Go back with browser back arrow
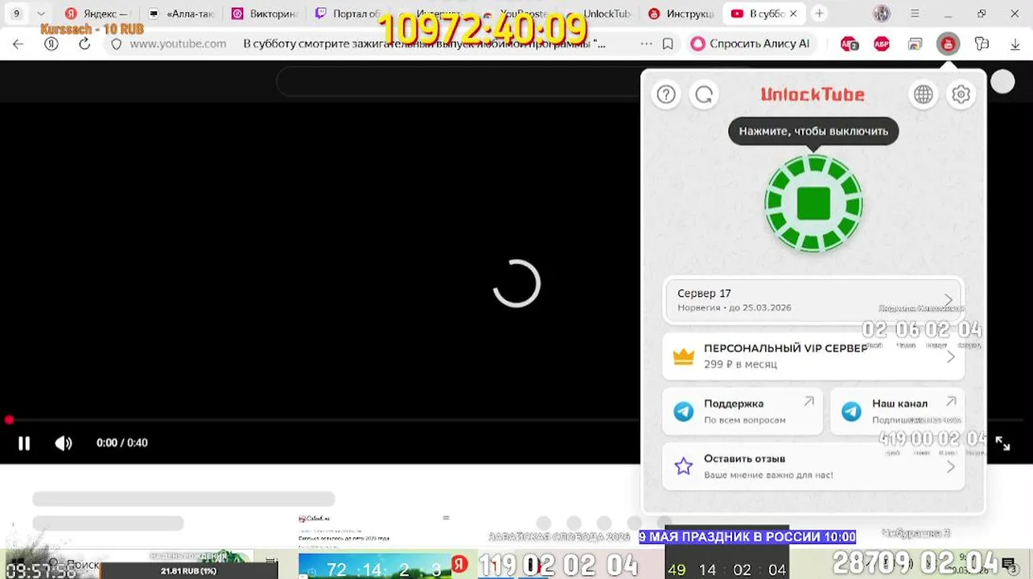This screenshot has height=579, width=1033. (19, 44)
